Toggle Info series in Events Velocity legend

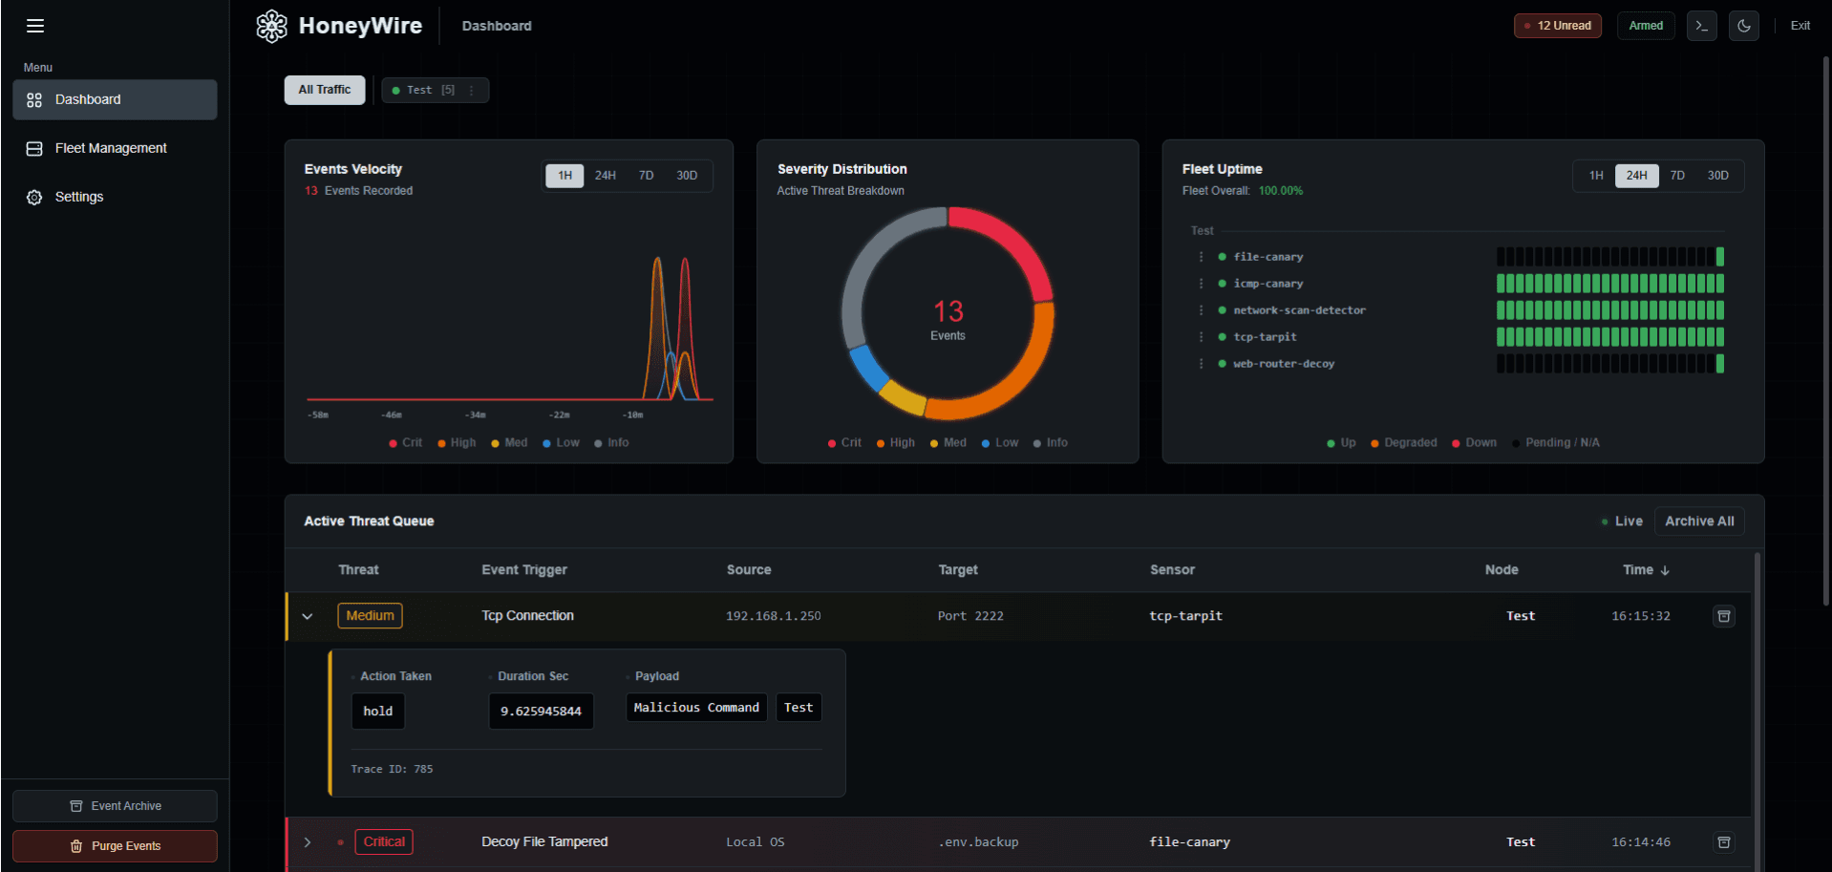click(x=611, y=443)
